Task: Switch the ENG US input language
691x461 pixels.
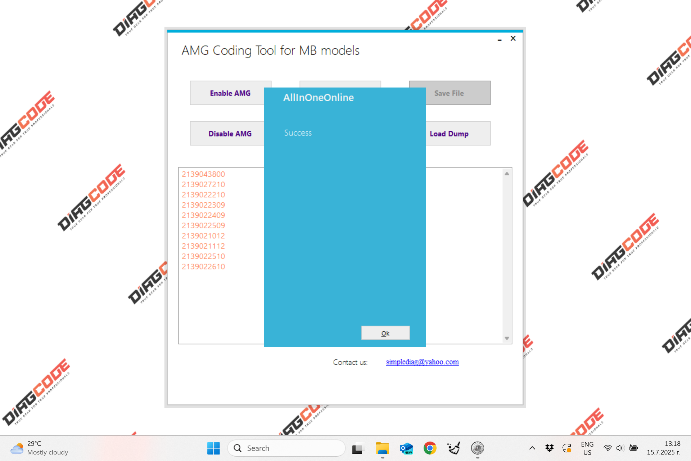Action: click(x=587, y=448)
